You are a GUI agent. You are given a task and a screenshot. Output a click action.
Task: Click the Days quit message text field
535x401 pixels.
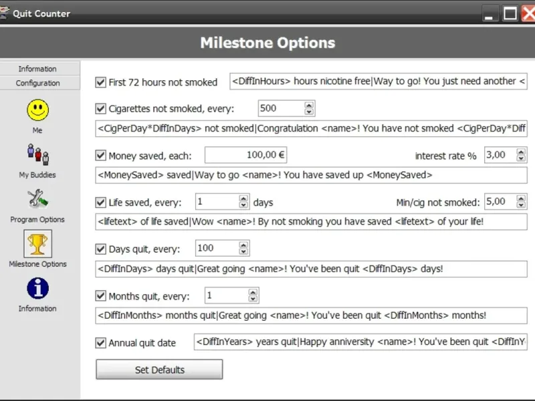click(311, 269)
